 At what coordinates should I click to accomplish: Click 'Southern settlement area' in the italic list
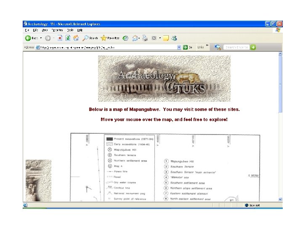click(x=187, y=183)
